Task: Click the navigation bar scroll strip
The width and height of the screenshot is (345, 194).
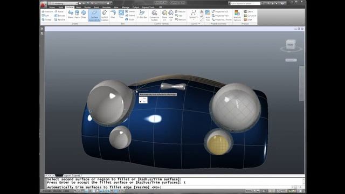Action: coord(302,84)
